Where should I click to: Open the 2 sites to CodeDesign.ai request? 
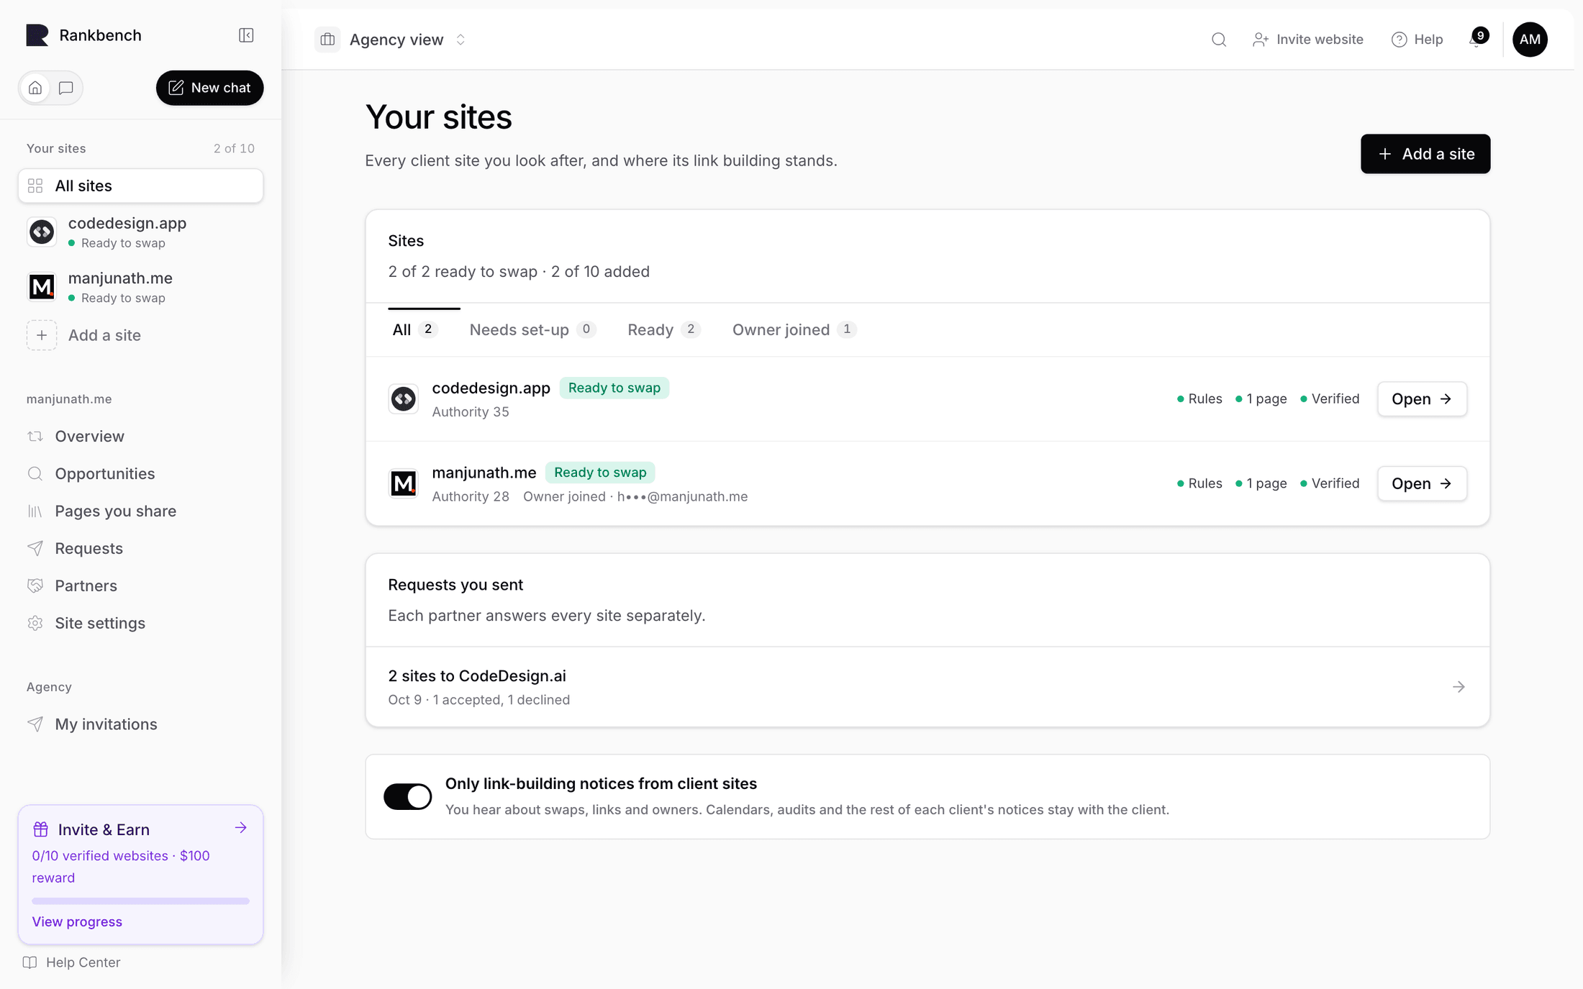click(927, 687)
